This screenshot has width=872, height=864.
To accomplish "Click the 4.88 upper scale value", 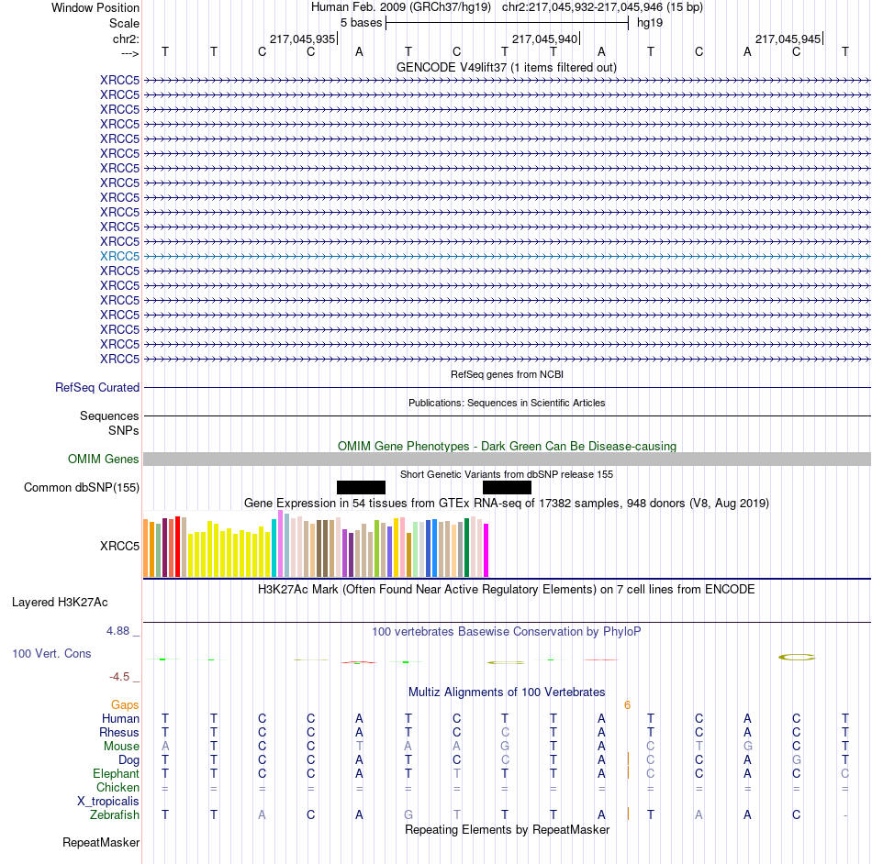I will click(x=117, y=631).
